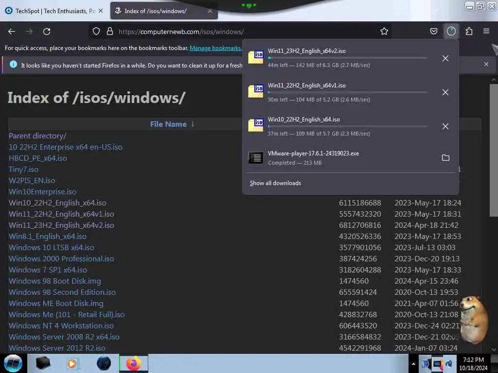Screen dimensions: 498x373
Task: Cancel the Win10_22H2_English_x64.iso download
Action: (445, 126)
